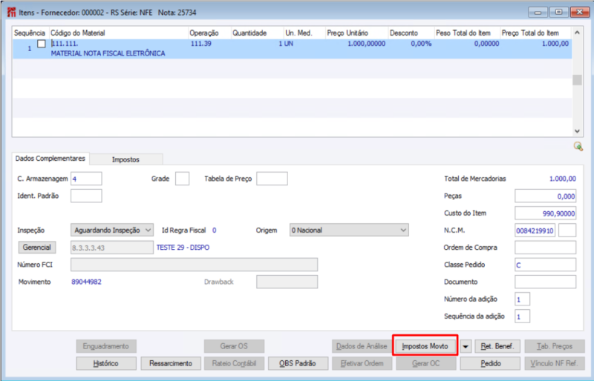Image resolution: width=594 pixels, height=381 pixels.
Task: Click the Desconto column header
Action: pos(411,33)
